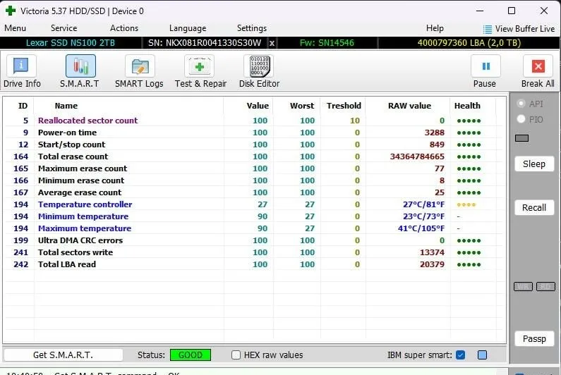Click the Worst column header

click(302, 106)
